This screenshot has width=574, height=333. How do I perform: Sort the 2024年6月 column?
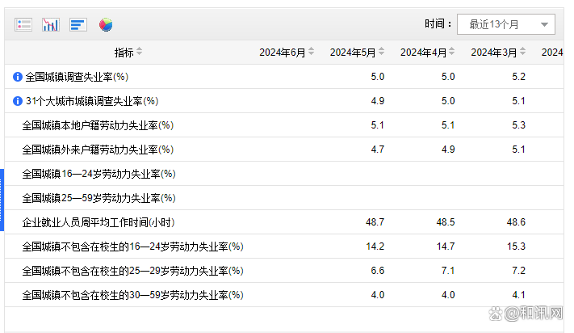[x=311, y=52]
